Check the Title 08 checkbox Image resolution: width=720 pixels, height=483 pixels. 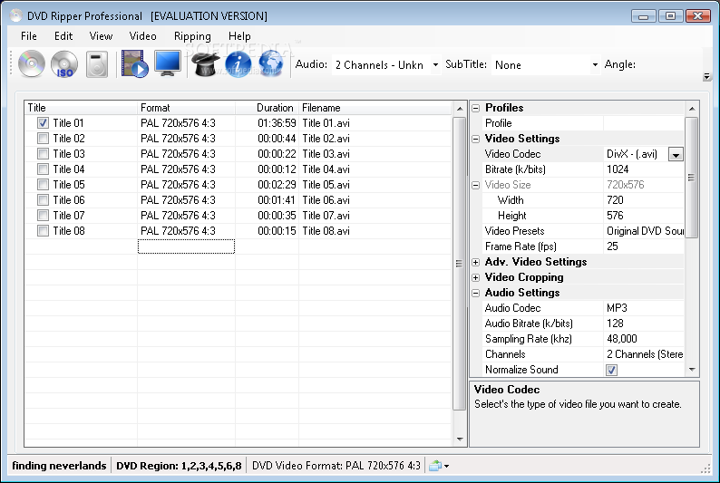(x=43, y=231)
